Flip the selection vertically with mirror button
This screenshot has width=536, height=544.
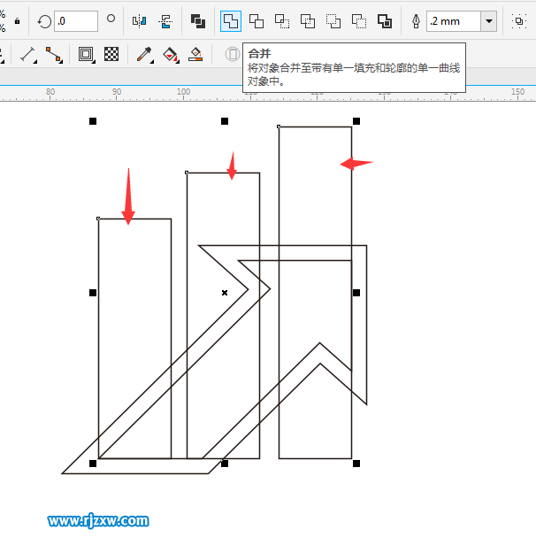point(165,20)
